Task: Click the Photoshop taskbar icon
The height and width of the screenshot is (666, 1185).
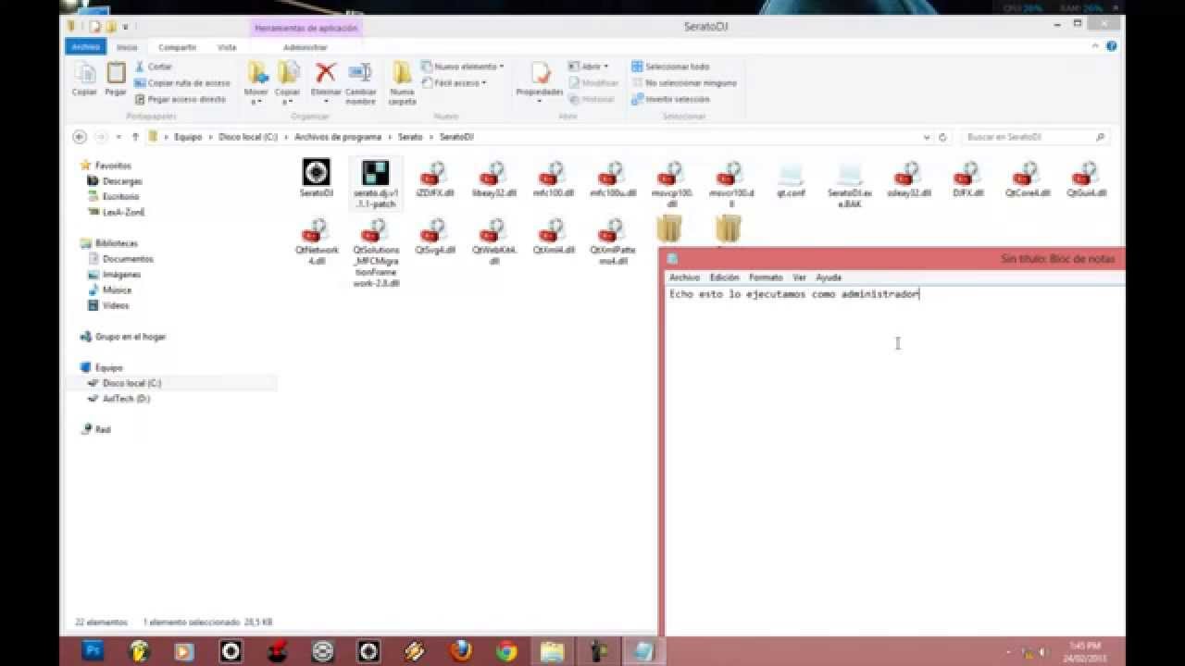Action: 93,651
